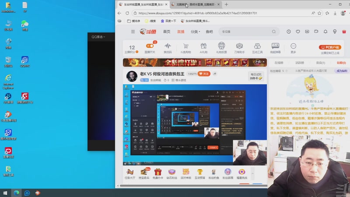Open the 刀塔助手 helper tool
The image size is (350, 197).
(239, 48)
